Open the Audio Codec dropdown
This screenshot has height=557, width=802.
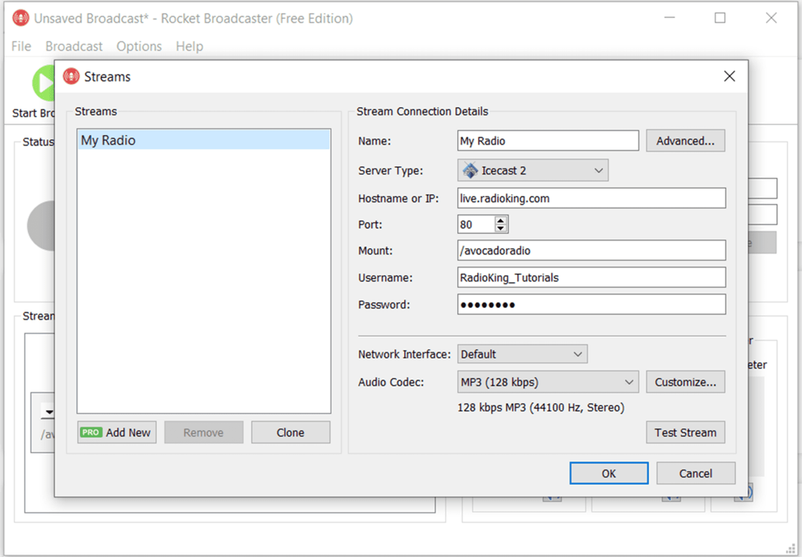pyautogui.click(x=629, y=382)
